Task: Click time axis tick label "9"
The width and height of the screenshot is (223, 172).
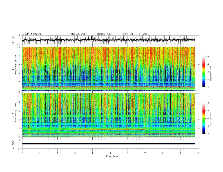Action: pyautogui.click(x=180, y=153)
